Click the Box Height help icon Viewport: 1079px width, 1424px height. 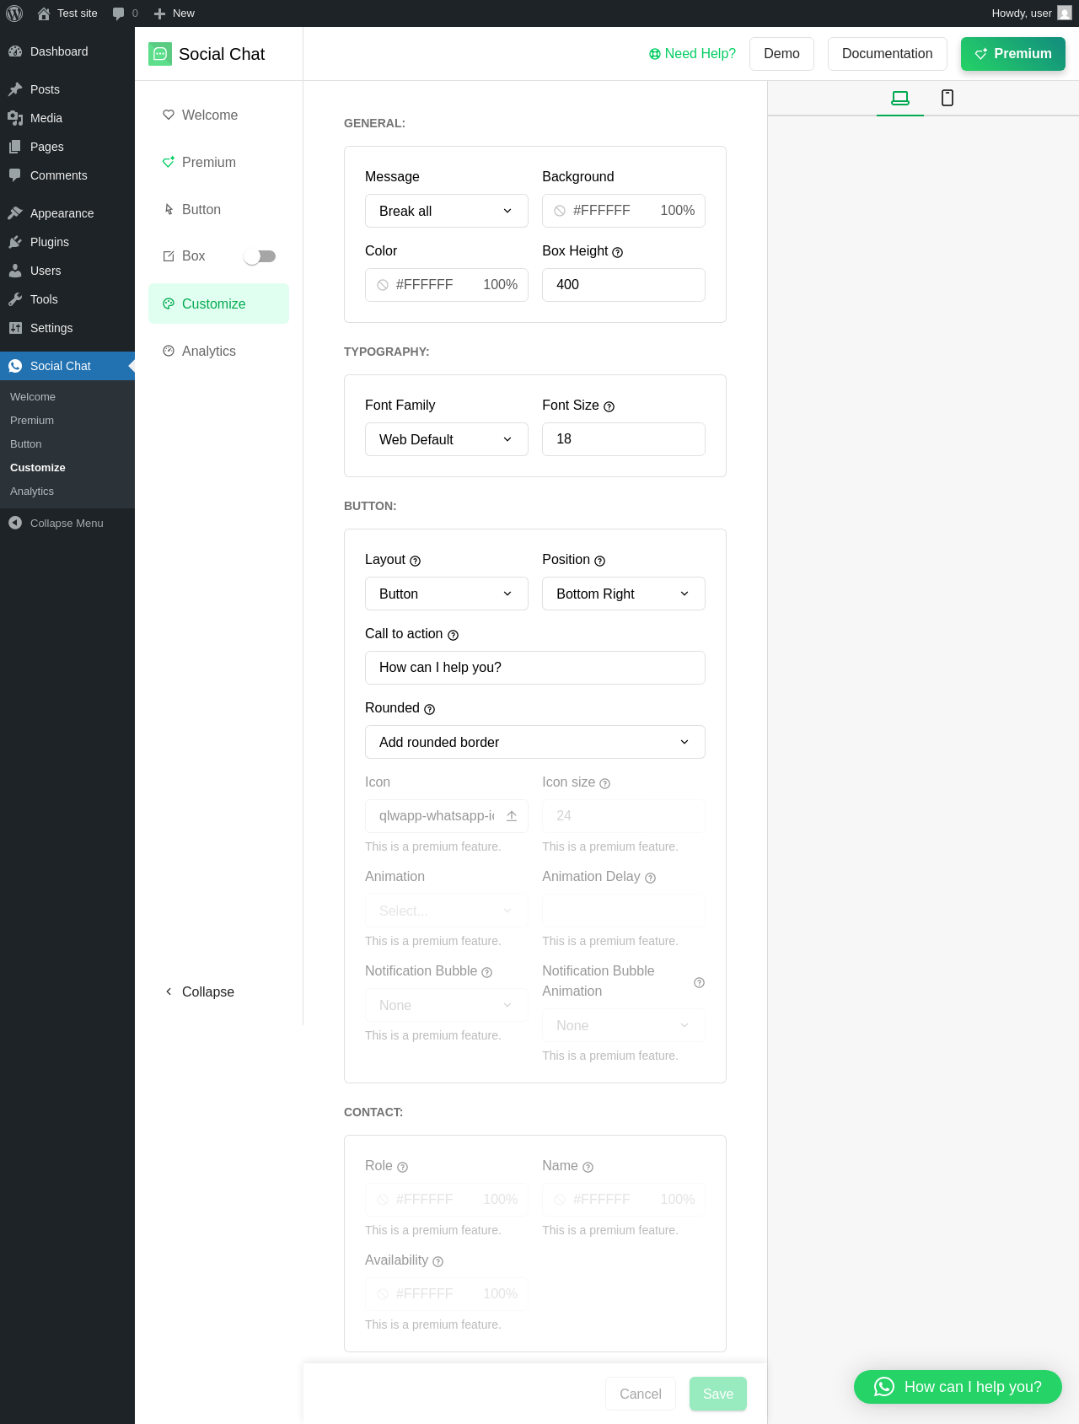tap(617, 252)
